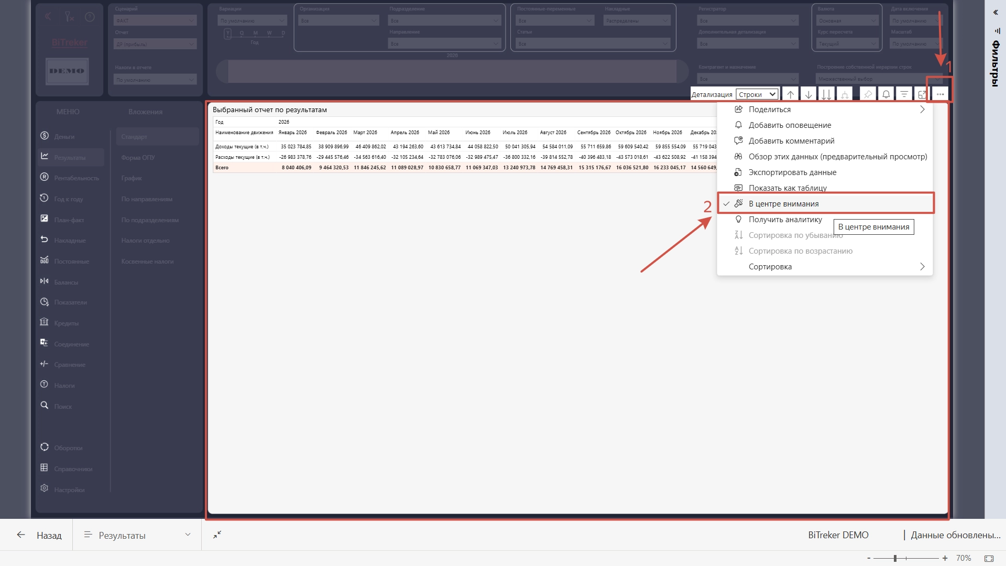Expand the 'Результаты' page selector chevron
Viewport: 1006px width, 566px height.
click(x=188, y=535)
